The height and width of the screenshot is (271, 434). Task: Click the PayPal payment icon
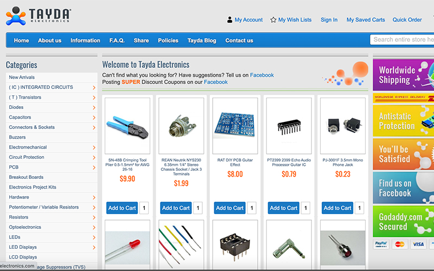tap(381, 244)
